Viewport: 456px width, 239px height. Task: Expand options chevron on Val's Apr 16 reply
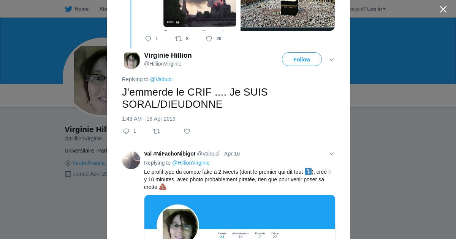point(332,154)
